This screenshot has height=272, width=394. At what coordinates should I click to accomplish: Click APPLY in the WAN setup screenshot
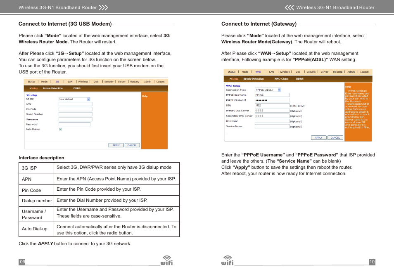[x=319, y=137]
